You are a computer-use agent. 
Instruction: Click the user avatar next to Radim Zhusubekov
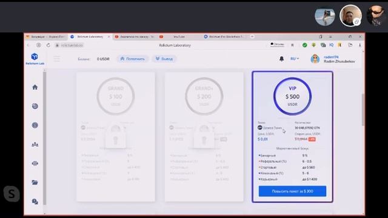[x=315, y=59]
